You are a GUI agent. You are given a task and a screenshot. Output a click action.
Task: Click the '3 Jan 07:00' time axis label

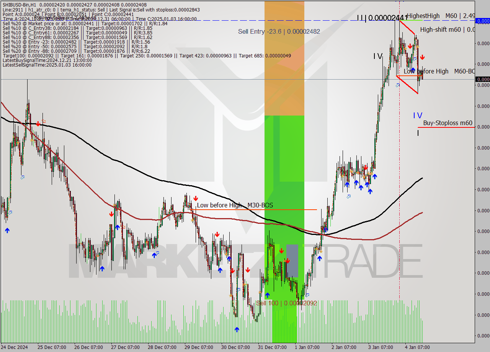click(381, 347)
